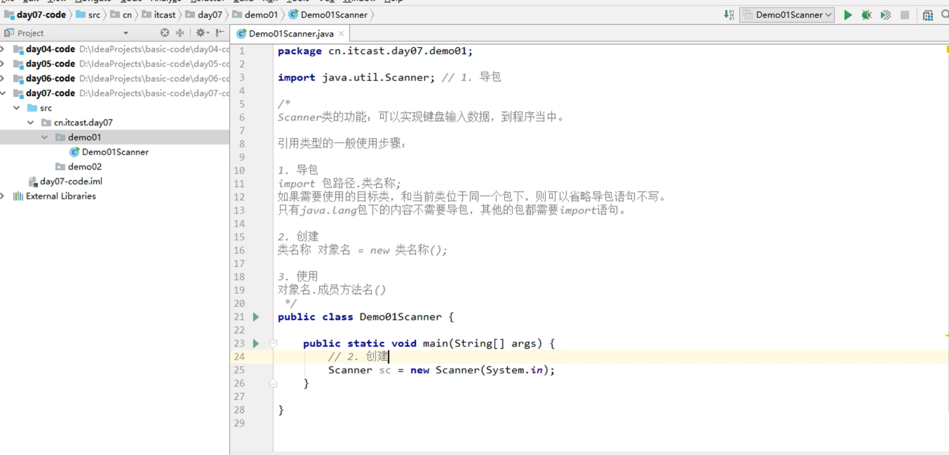Select Demo01Scanner class in project tree
Viewport: 949px width, 455px height.
tap(115, 152)
